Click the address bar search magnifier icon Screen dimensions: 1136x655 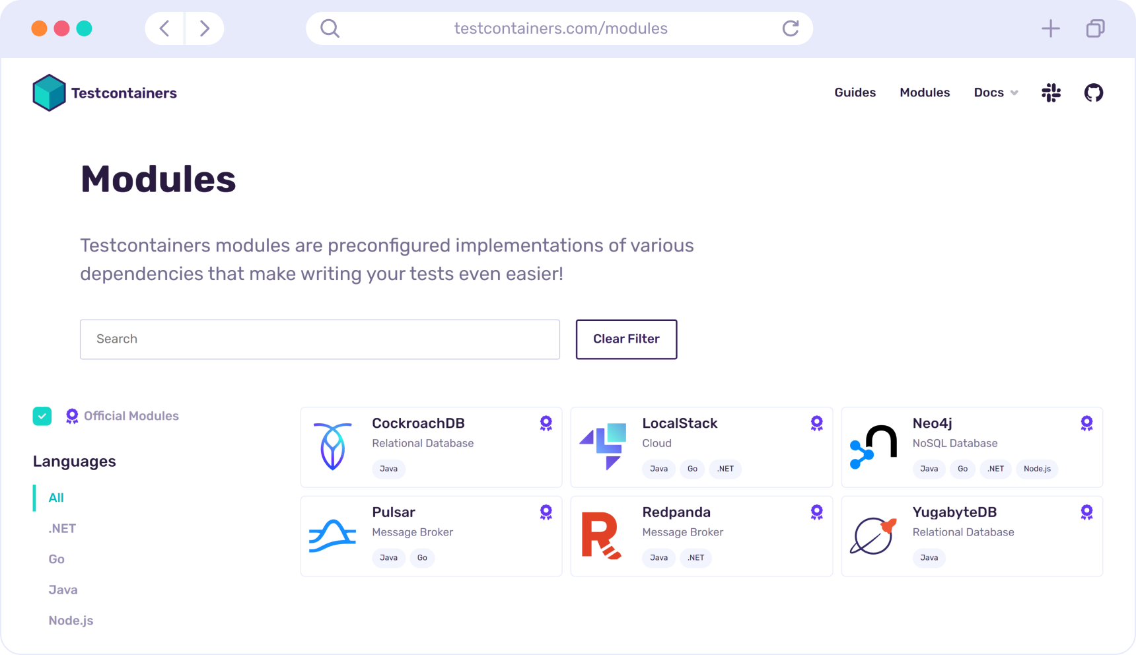coord(330,28)
